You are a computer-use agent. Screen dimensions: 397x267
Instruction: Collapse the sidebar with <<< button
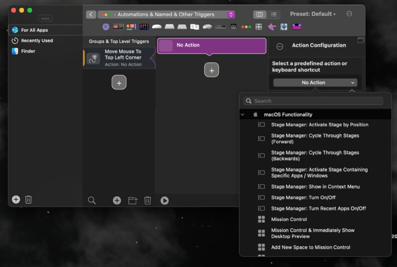click(x=45, y=18)
